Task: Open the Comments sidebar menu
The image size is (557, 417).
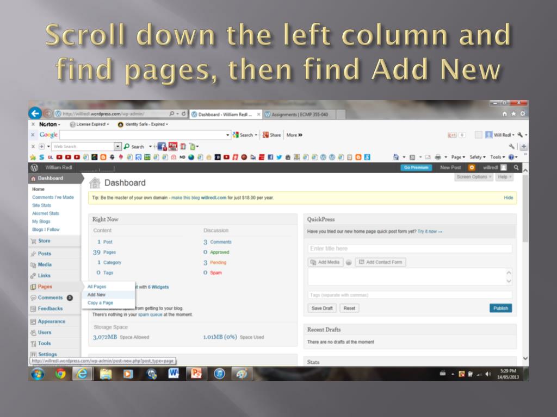Action: point(50,298)
